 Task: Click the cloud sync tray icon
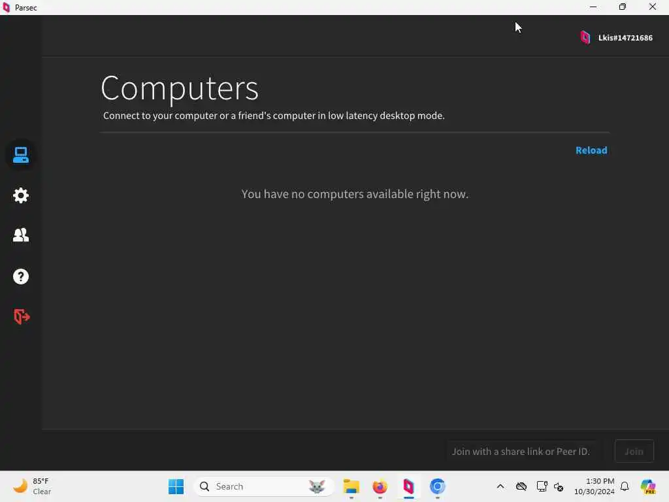pos(521,486)
